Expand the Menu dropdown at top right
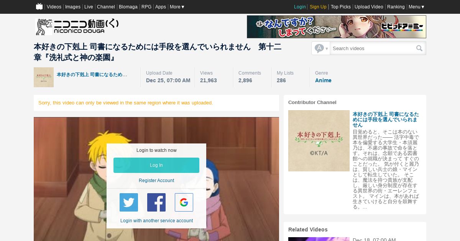 point(417,7)
